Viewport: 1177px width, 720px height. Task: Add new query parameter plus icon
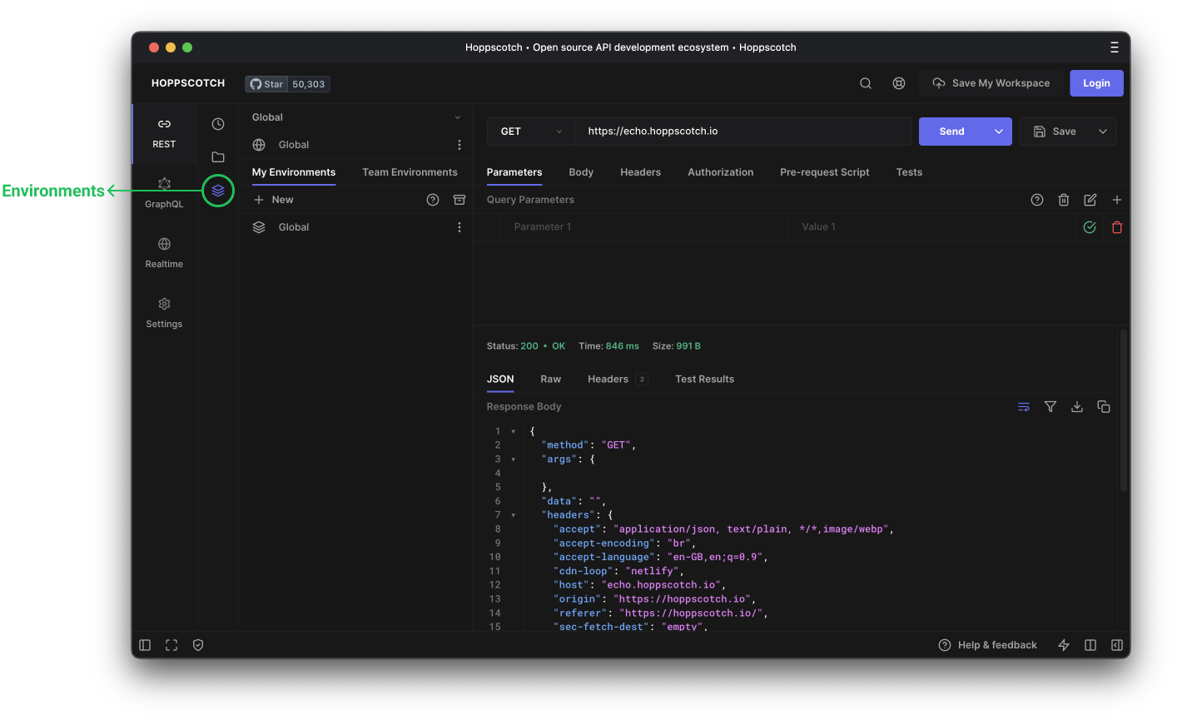pos(1117,200)
